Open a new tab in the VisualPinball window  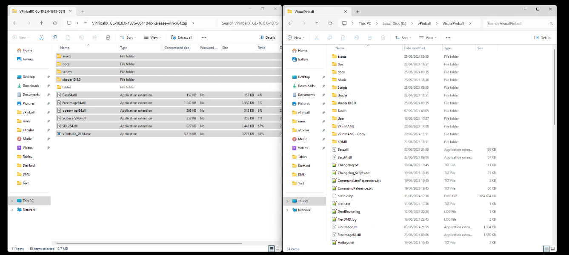357,11
